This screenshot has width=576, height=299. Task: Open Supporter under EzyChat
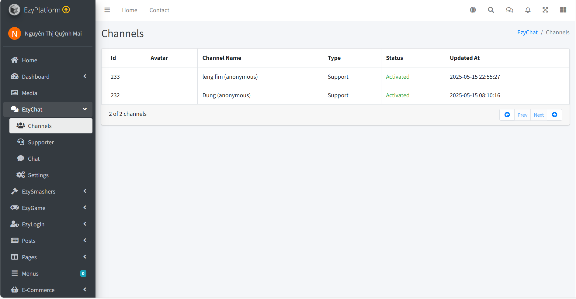41,142
